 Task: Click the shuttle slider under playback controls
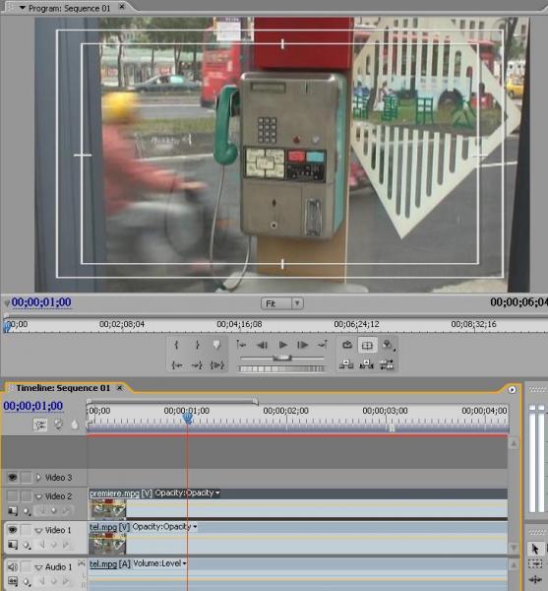point(282,358)
